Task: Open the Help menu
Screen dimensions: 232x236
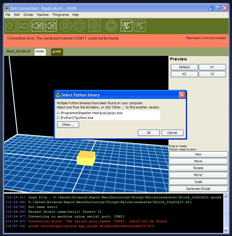Action: [x=75, y=15]
